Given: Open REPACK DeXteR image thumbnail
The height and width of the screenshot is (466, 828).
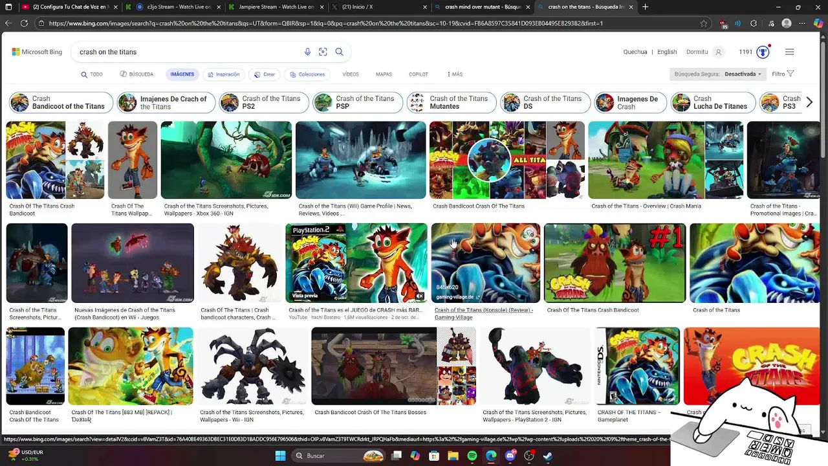Looking at the screenshot, I should 131,366.
